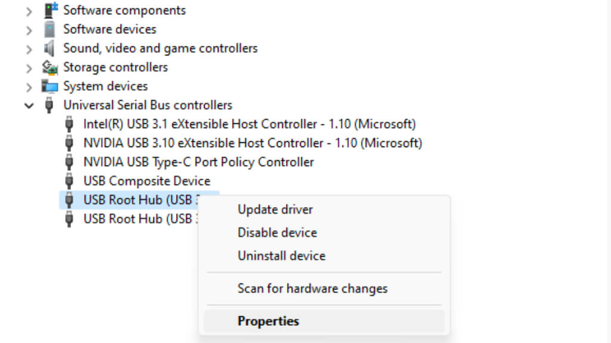Screen dimensions: 611x343
Task: Click the Universal Serial Bus controllers icon
Action: [50, 105]
